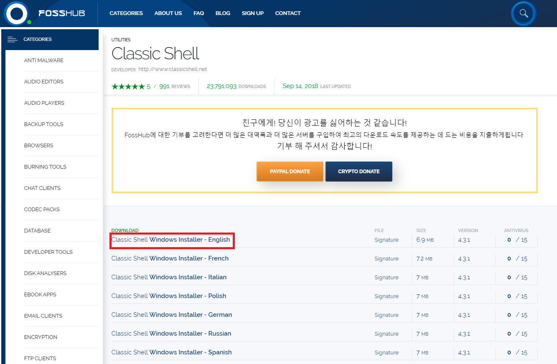Open the Categories nav menu

point(126,13)
